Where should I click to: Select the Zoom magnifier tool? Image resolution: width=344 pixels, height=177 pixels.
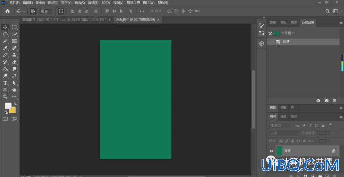pyautogui.click(x=5, y=97)
